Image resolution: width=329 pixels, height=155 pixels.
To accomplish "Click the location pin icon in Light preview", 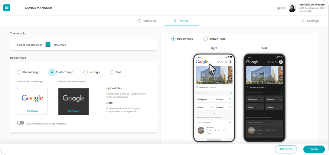I will (x=197, y=87).
